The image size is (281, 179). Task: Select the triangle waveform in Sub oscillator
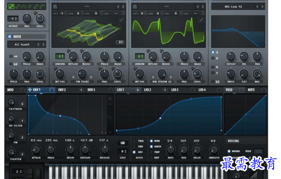coord(23,7)
